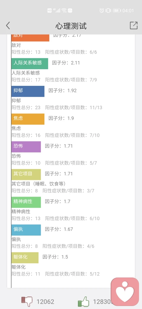Select the blue 抑郁 bar
The image size is (142, 309).
click(28, 91)
